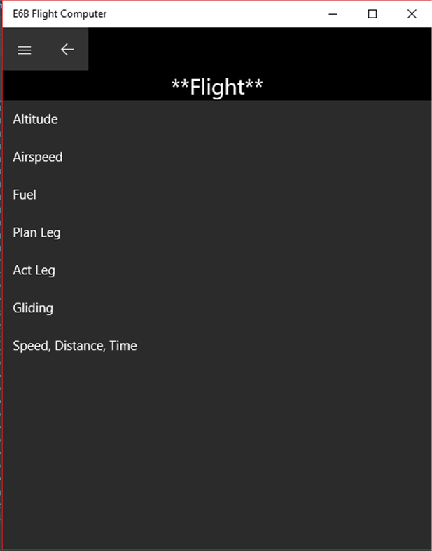Click the E6B Flight Computer title text
The width and height of the screenshot is (432, 551).
coord(60,14)
